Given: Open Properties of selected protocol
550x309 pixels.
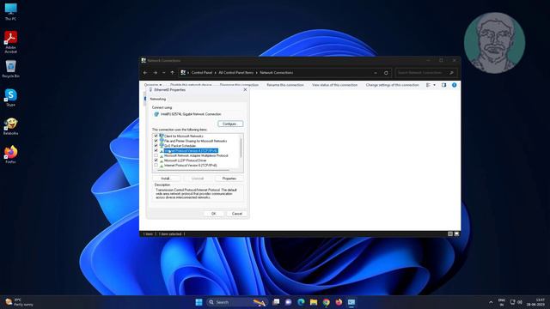Looking at the screenshot, I should coord(229,179).
